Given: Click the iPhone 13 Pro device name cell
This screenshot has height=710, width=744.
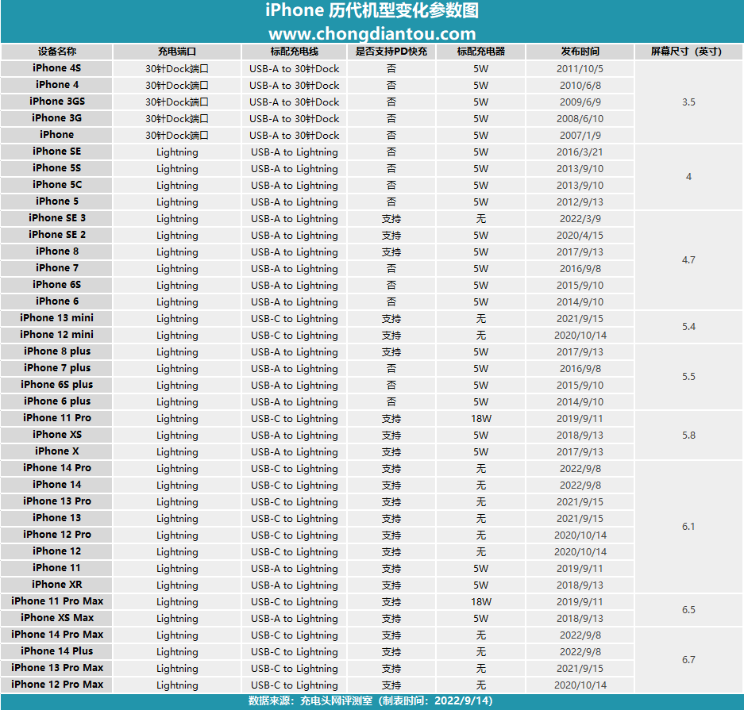Looking at the screenshot, I should point(56,501).
